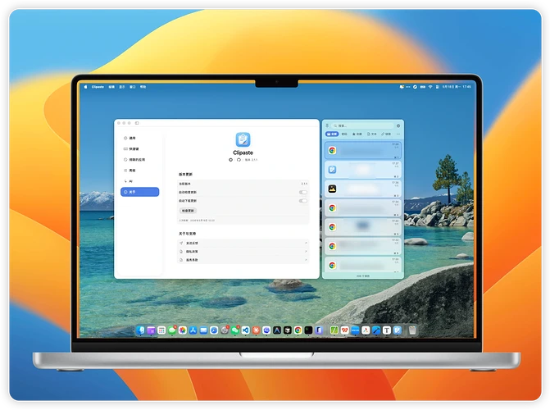
Task: Open the 编辑 Edit menu
Action: coord(111,87)
